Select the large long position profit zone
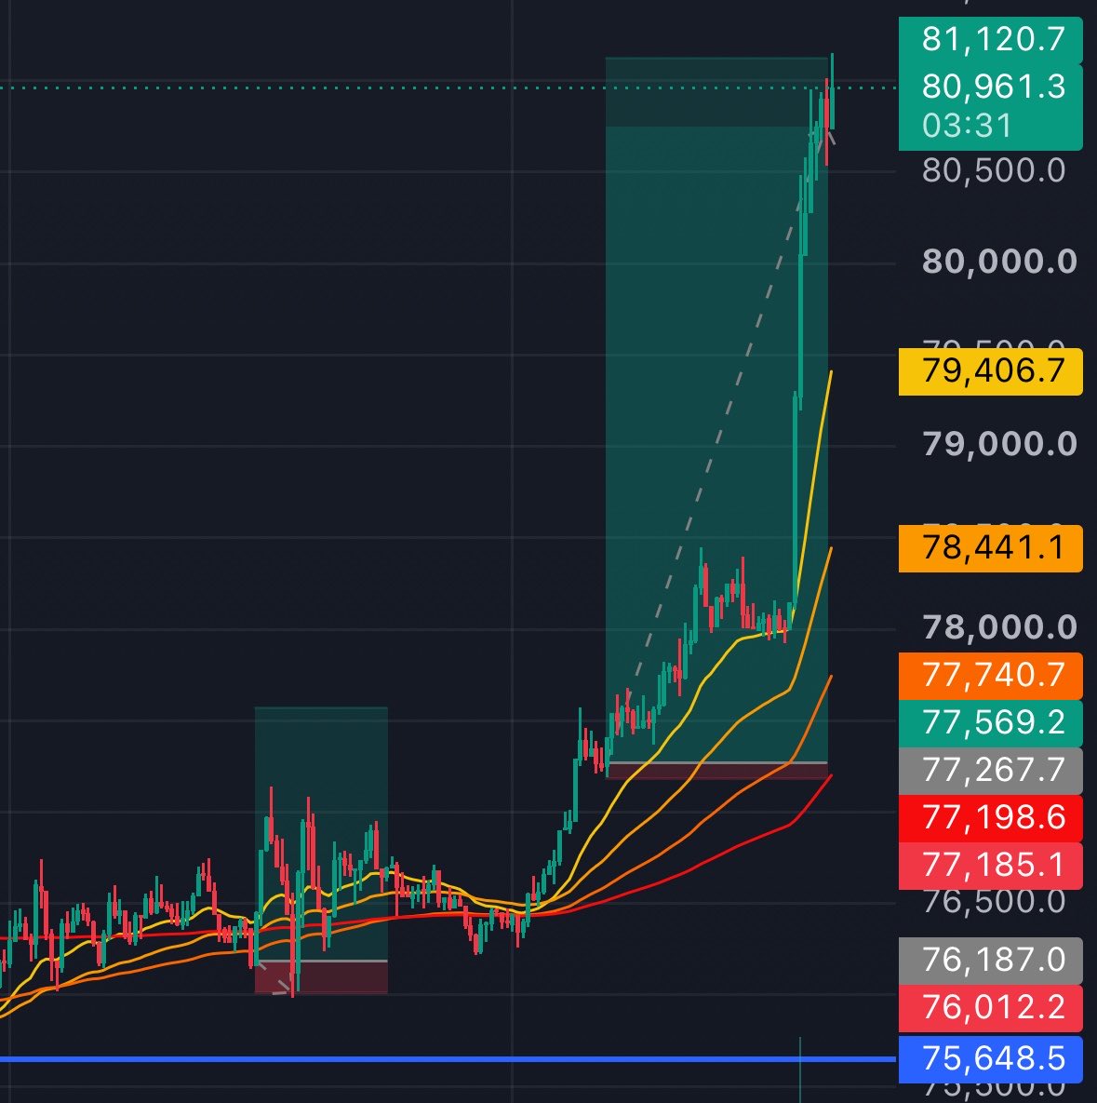This screenshot has width=1097, height=1103. [716, 410]
